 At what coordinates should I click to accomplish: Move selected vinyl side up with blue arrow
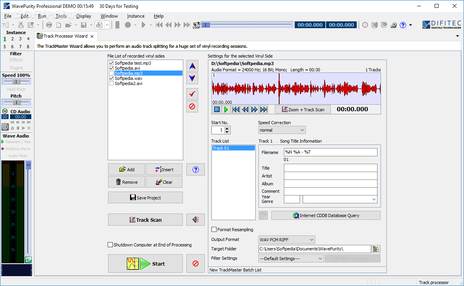192,66
